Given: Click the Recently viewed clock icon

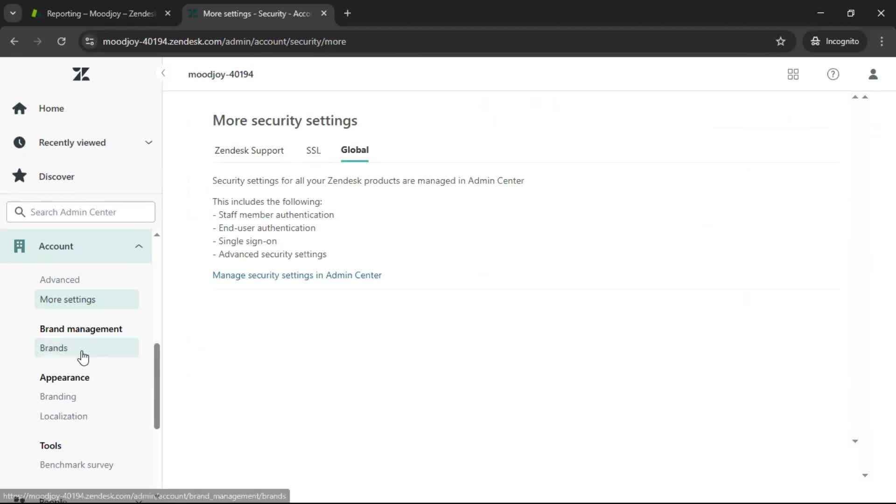Looking at the screenshot, I should 19,142.
